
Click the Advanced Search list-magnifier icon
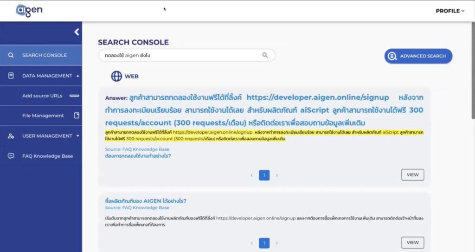tap(392, 56)
